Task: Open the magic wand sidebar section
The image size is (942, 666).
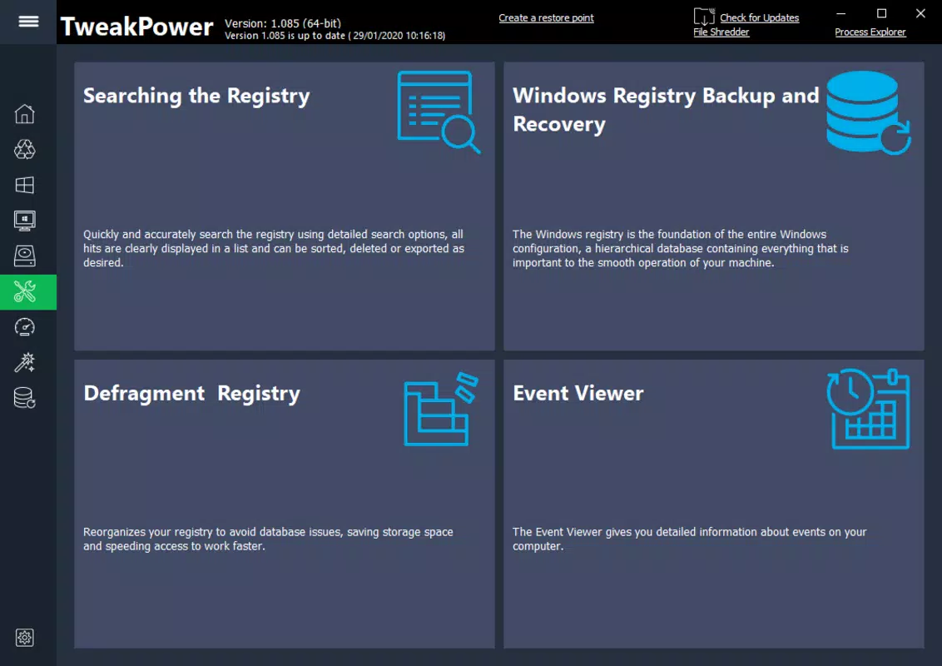Action: 25,362
